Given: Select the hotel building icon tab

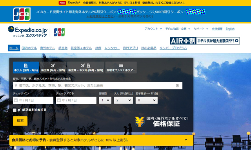Looking at the screenshot, I should tap(26, 65).
